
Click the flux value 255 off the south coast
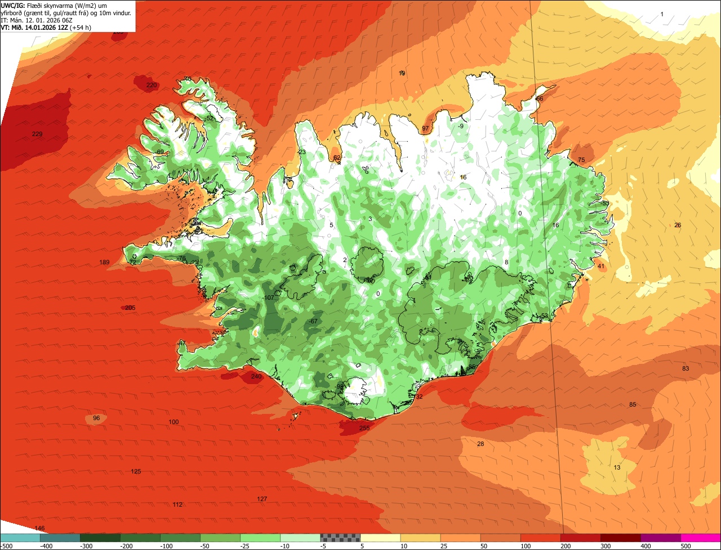(364, 428)
